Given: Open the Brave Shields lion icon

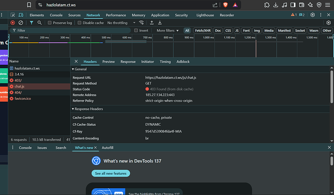Looking at the screenshot, I should 226,5.
